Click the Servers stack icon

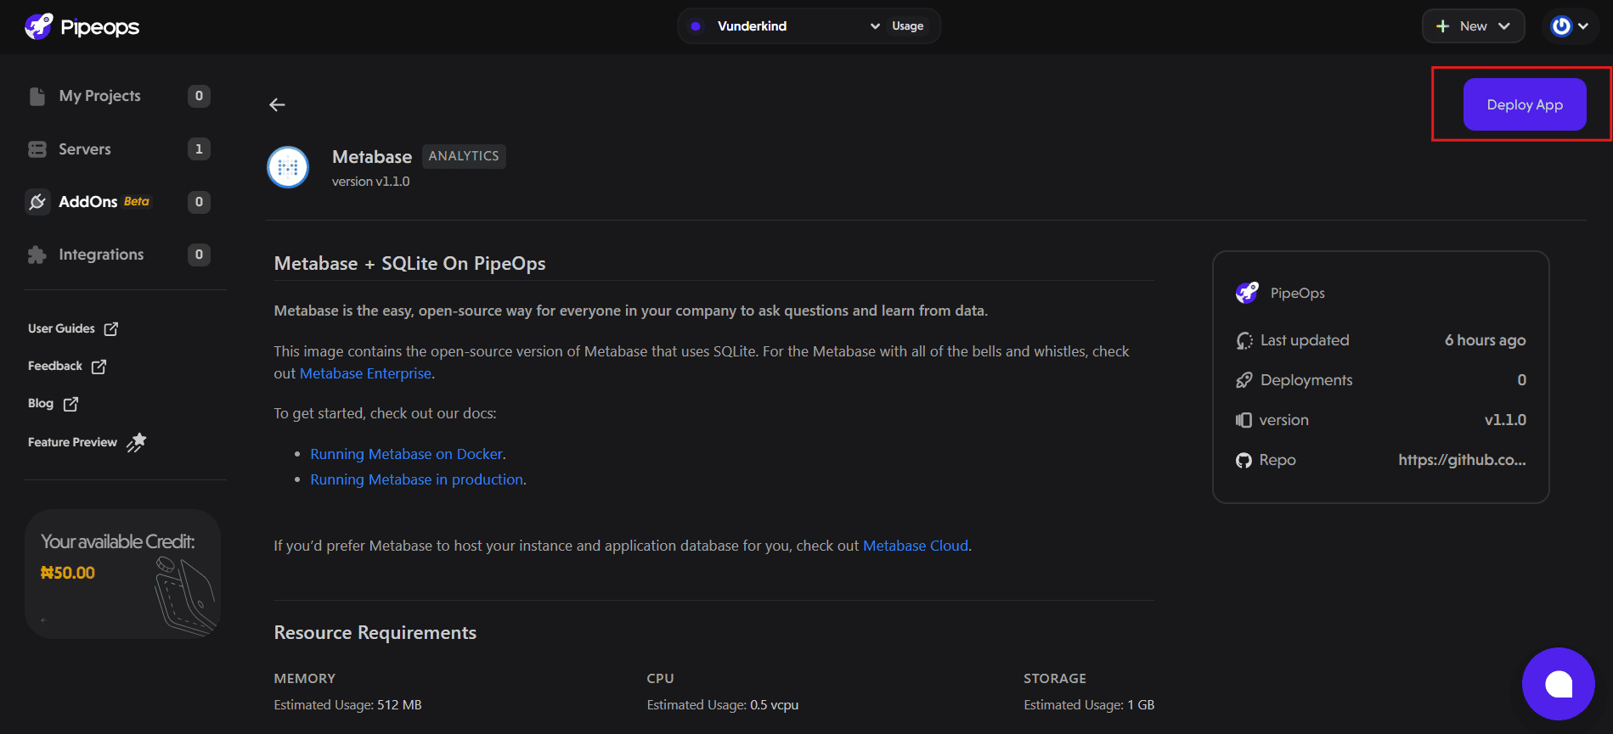click(x=37, y=149)
